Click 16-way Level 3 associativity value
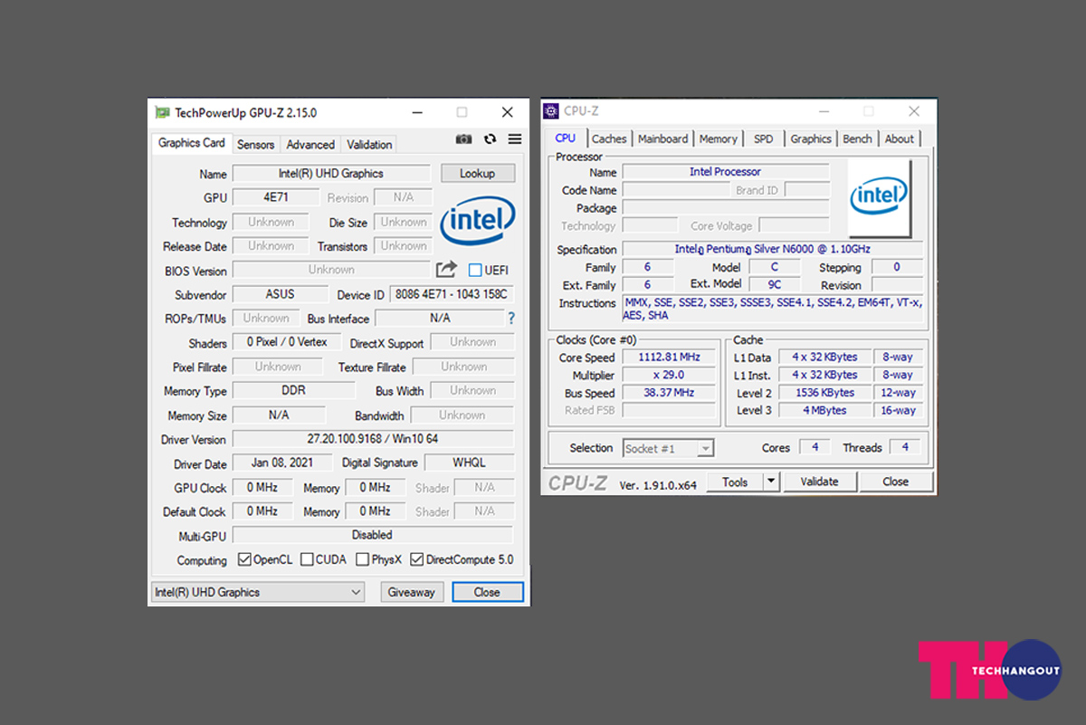 click(898, 411)
